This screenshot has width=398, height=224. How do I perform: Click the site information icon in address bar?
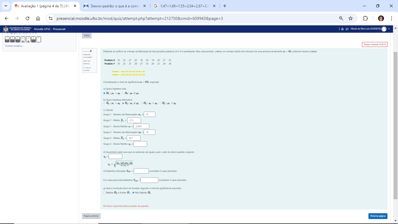pyautogui.click(x=51, y=18)
